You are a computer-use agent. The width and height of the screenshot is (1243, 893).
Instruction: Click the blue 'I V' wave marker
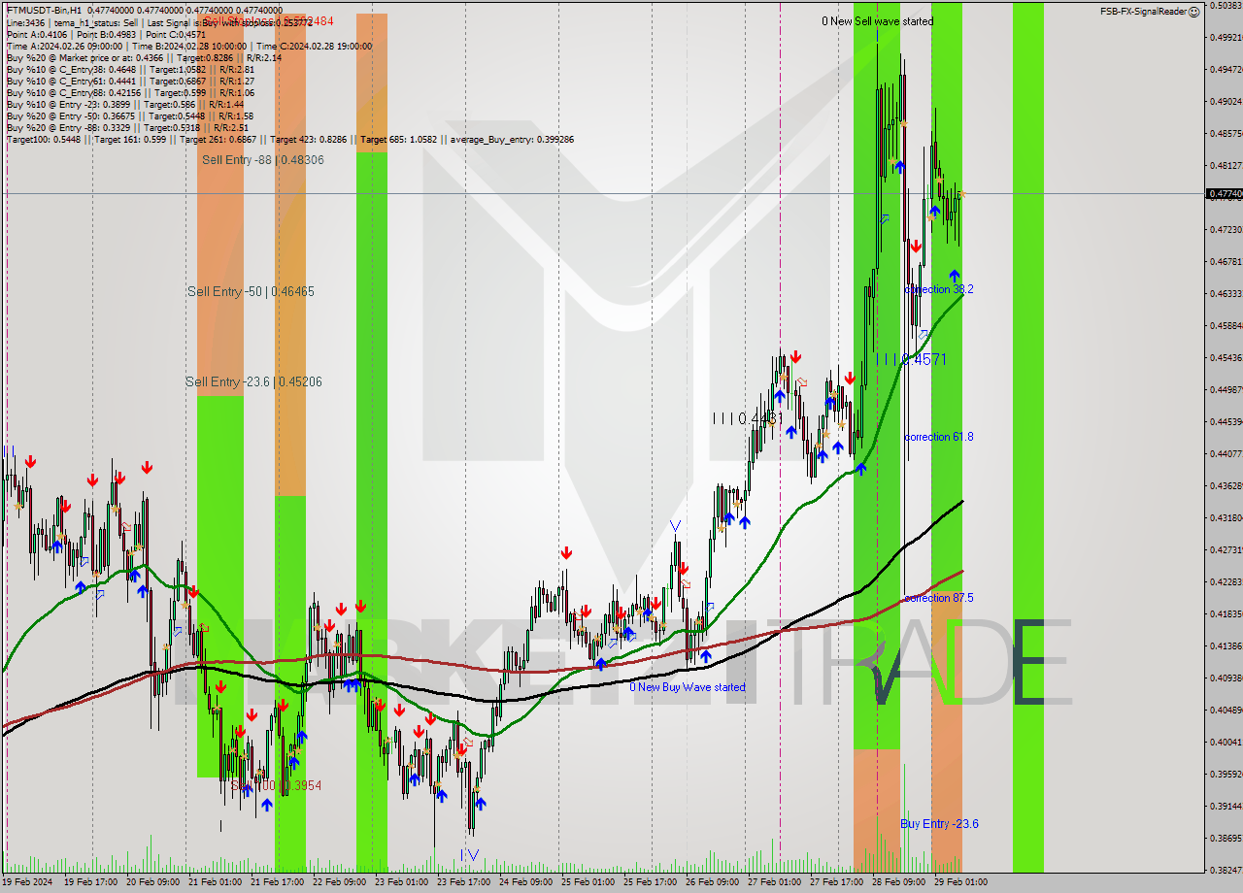pyautogui.click(x=469, y=854)
